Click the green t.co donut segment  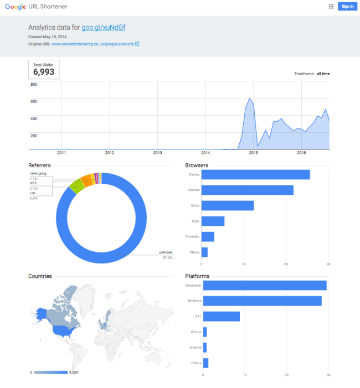76,187
